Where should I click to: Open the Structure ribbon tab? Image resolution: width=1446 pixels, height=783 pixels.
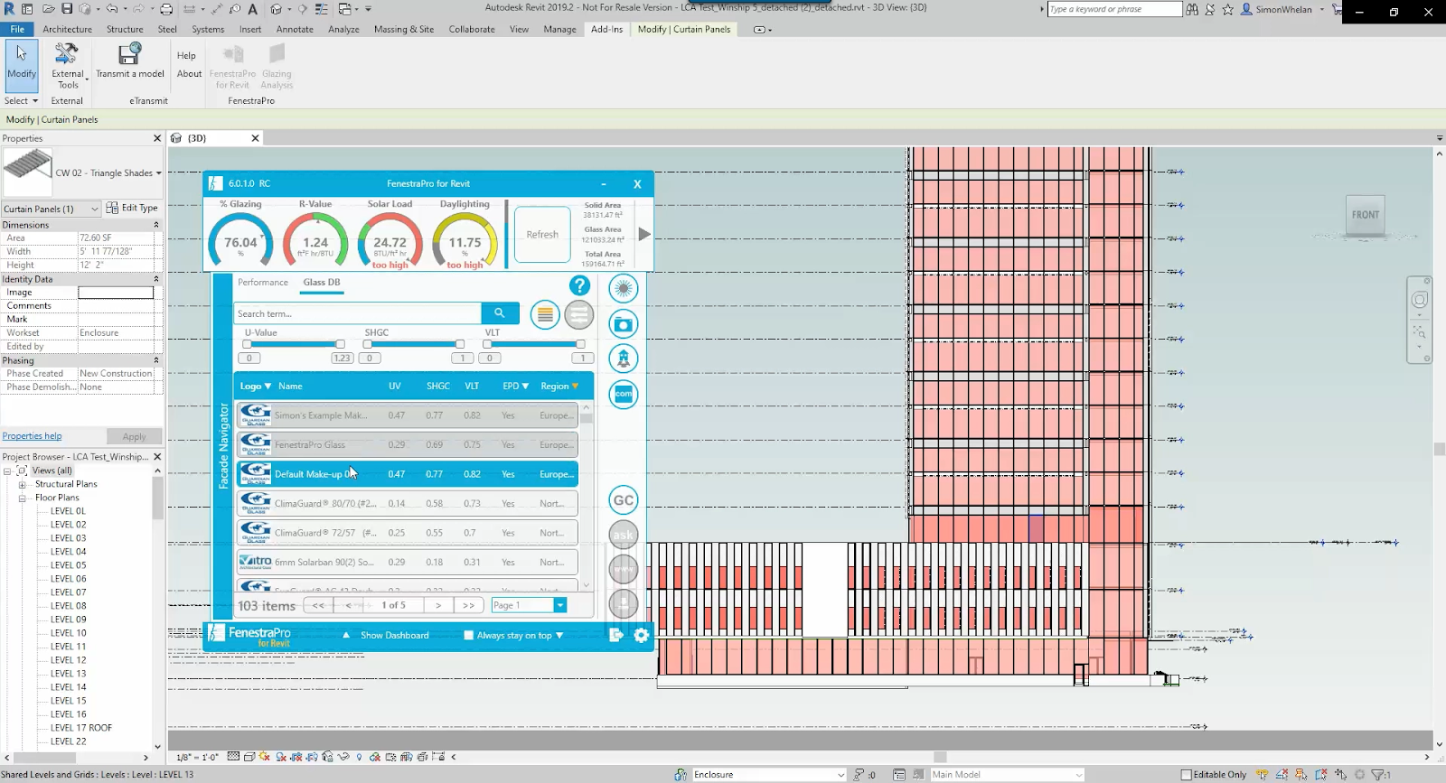(x=125, y=29)
